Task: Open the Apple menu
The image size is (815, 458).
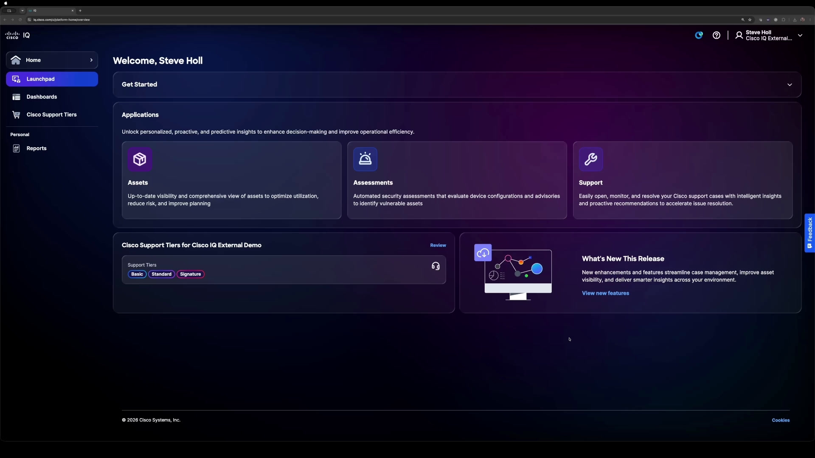Action: pyautogui.click(x=6, y=3)
